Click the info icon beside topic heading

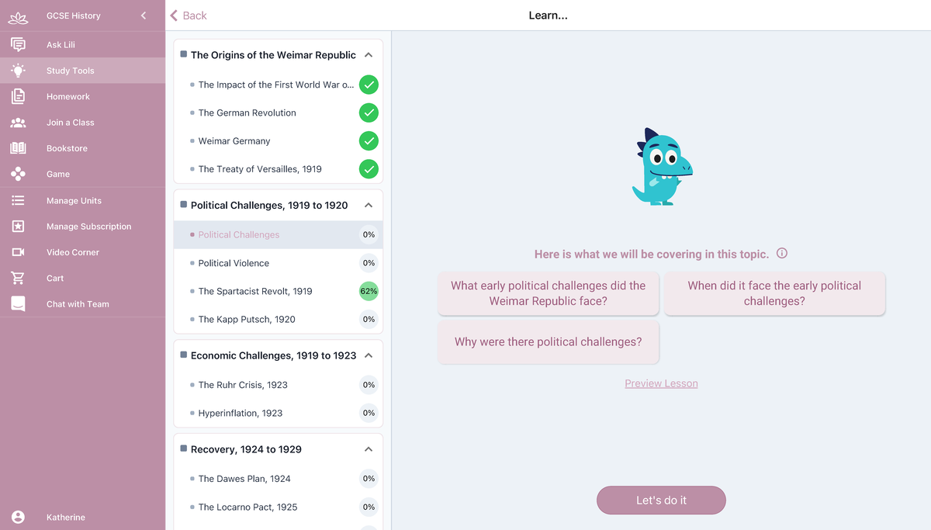[x=782, y=254]
